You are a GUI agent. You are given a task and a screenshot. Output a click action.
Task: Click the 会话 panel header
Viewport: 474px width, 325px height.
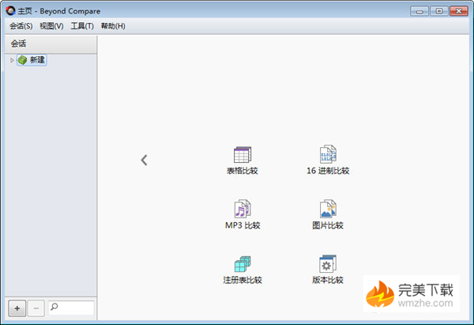click(x=51, y=44)
